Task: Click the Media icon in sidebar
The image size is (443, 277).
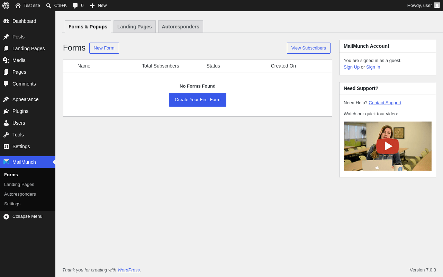Action: pyautogui.click(x=6, y=60)
